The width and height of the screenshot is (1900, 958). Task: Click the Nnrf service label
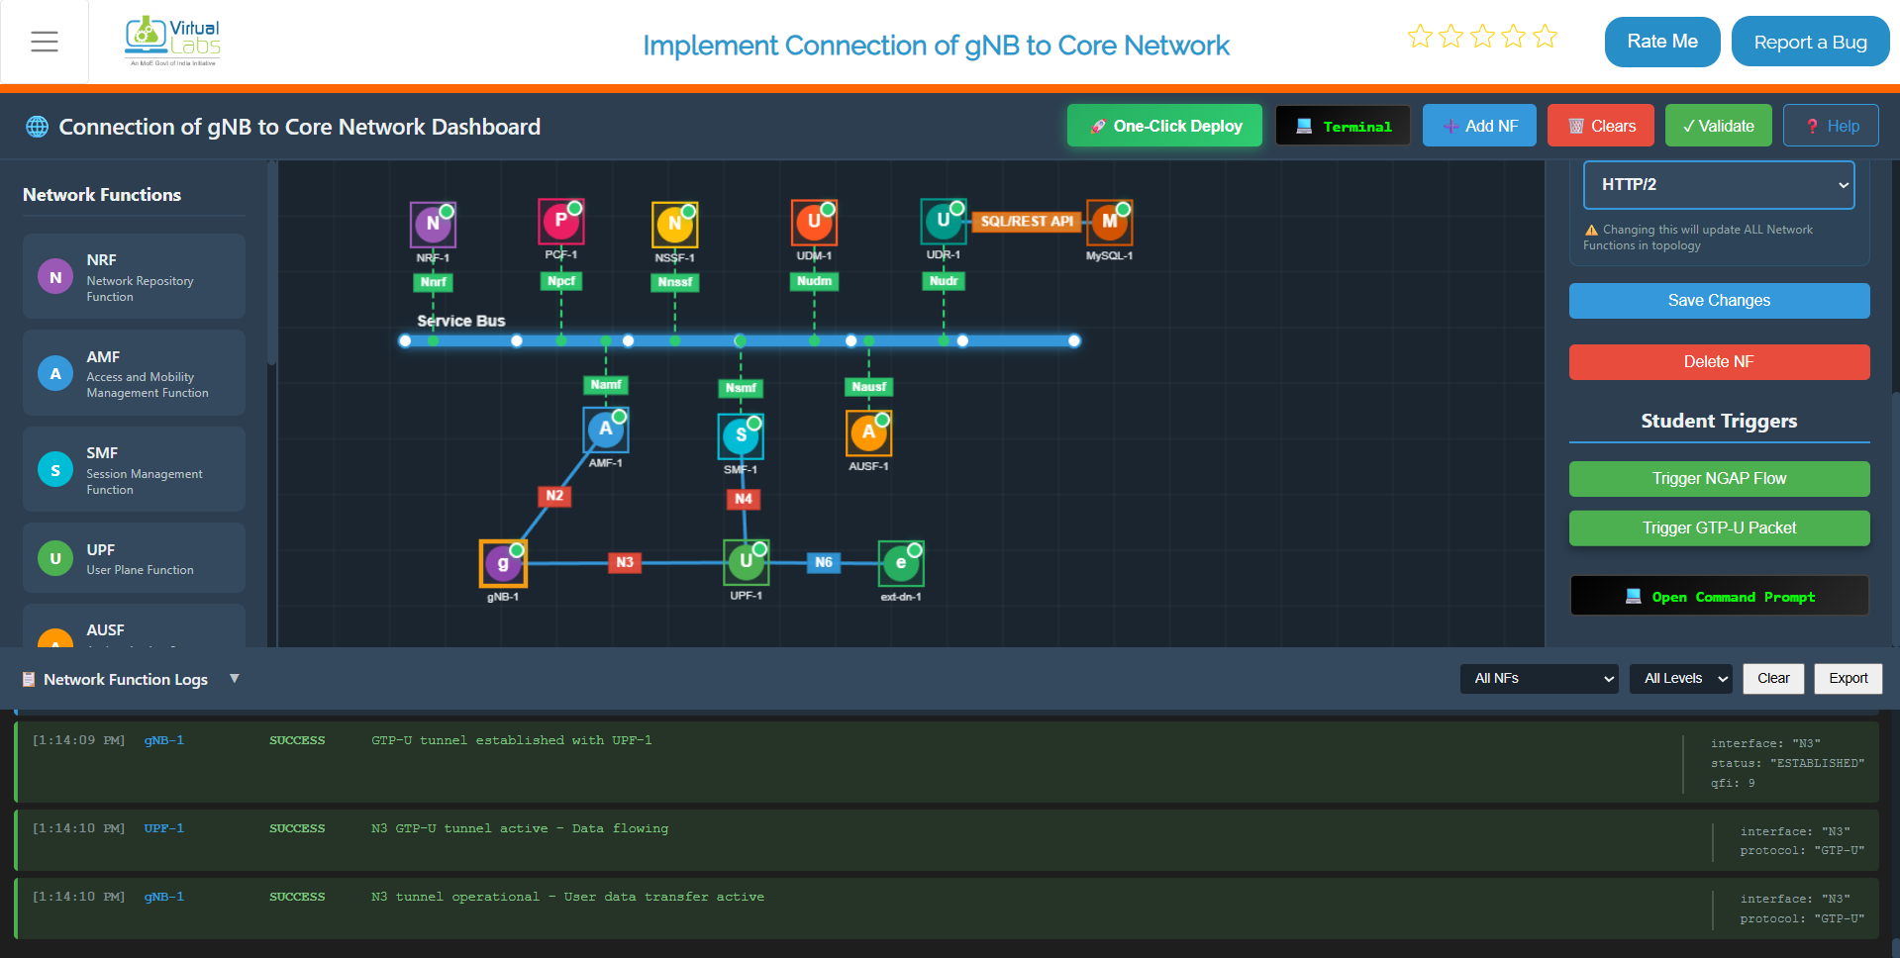click(x=433, y=282)
